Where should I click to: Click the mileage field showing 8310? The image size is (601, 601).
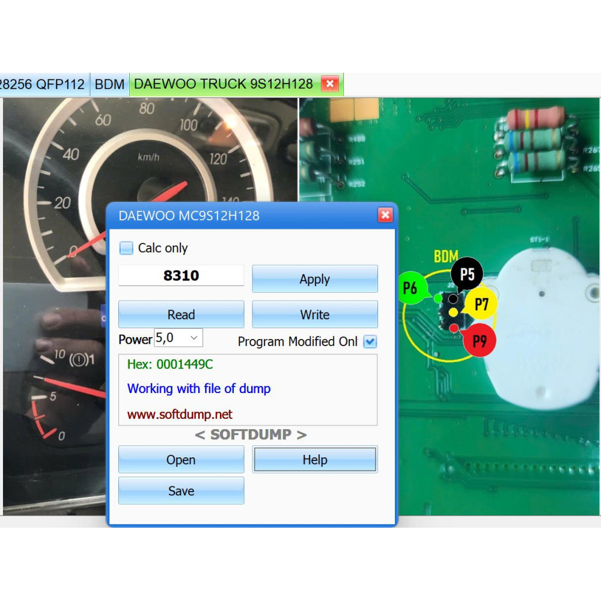pyautogui.click(x=181, y=276)
